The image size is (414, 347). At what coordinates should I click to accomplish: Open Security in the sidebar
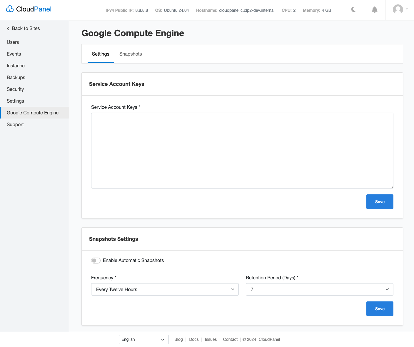click(15, 89)
